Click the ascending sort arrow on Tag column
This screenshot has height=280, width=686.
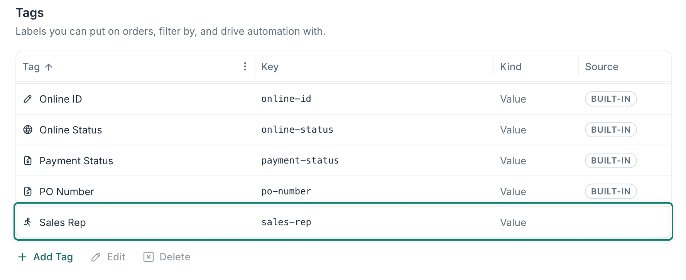click(x=49, y=67)
